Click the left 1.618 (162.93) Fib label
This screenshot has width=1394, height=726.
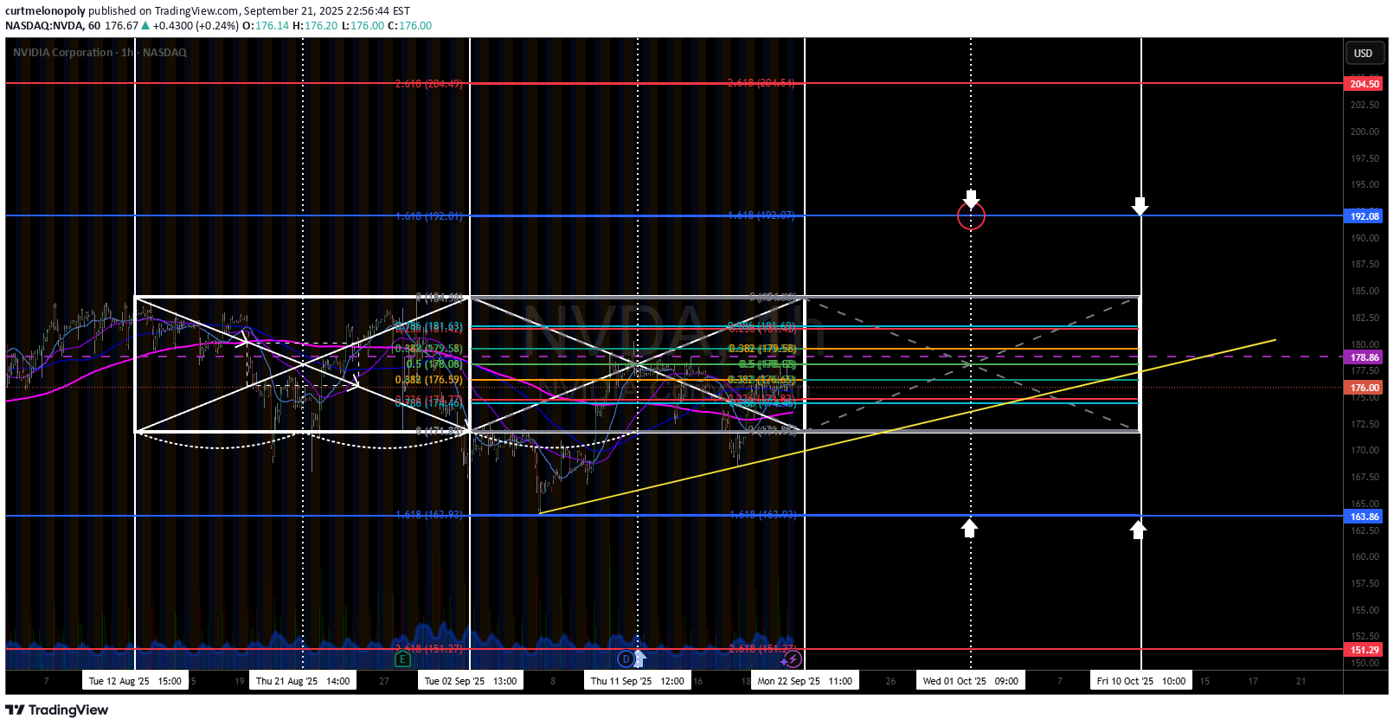coord(428,515)
